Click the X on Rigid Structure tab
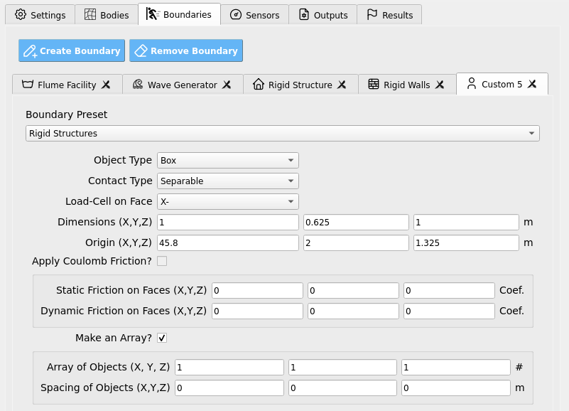This screenshot has width=569, height=411. pyautogui.click(x=342, y=85)
